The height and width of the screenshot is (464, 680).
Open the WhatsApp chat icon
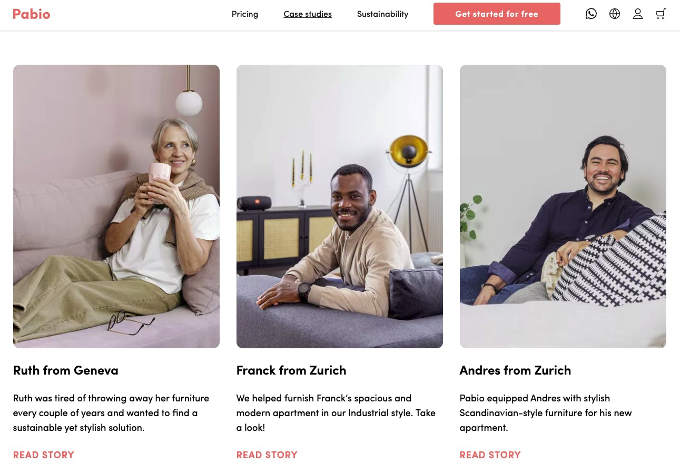591,14
